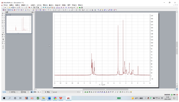Screen dimensions: 179x102
Task: Click the Save disk icon in toolbar
Action: (13, 8)
